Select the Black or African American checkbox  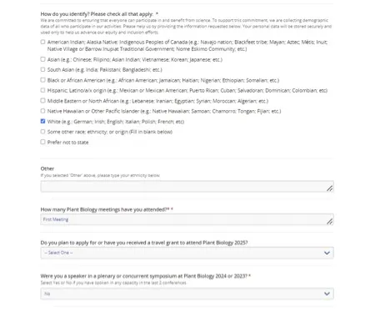(42, 80)
